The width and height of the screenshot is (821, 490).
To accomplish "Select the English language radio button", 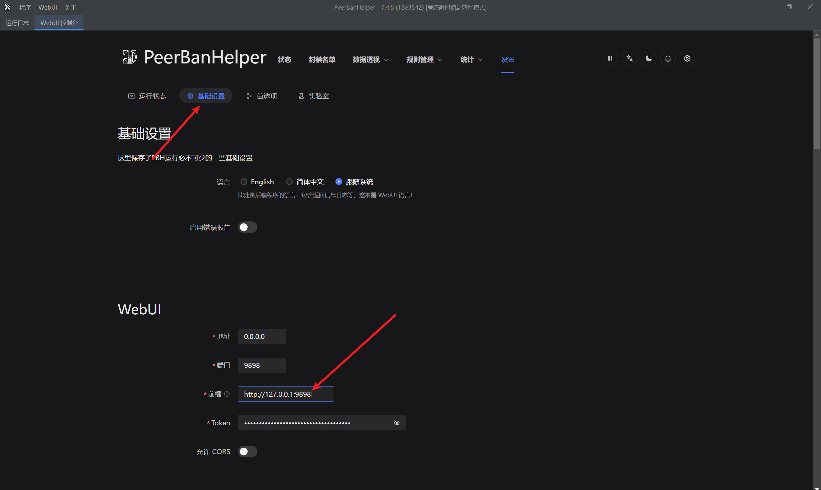I will 244,182.
